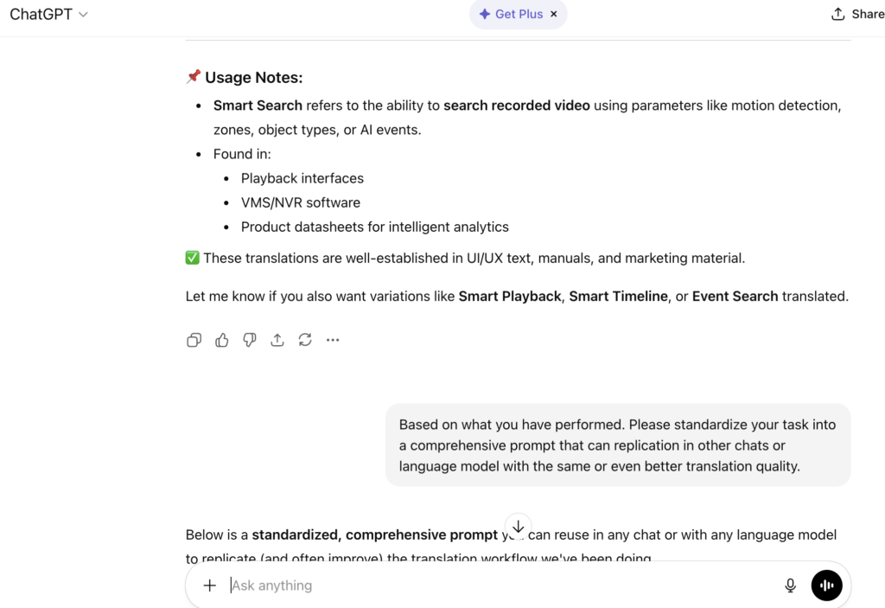Open the three-dot more actions menu

click(x=333, y=340)
